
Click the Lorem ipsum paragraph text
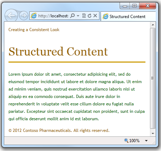tap(77, 97)
